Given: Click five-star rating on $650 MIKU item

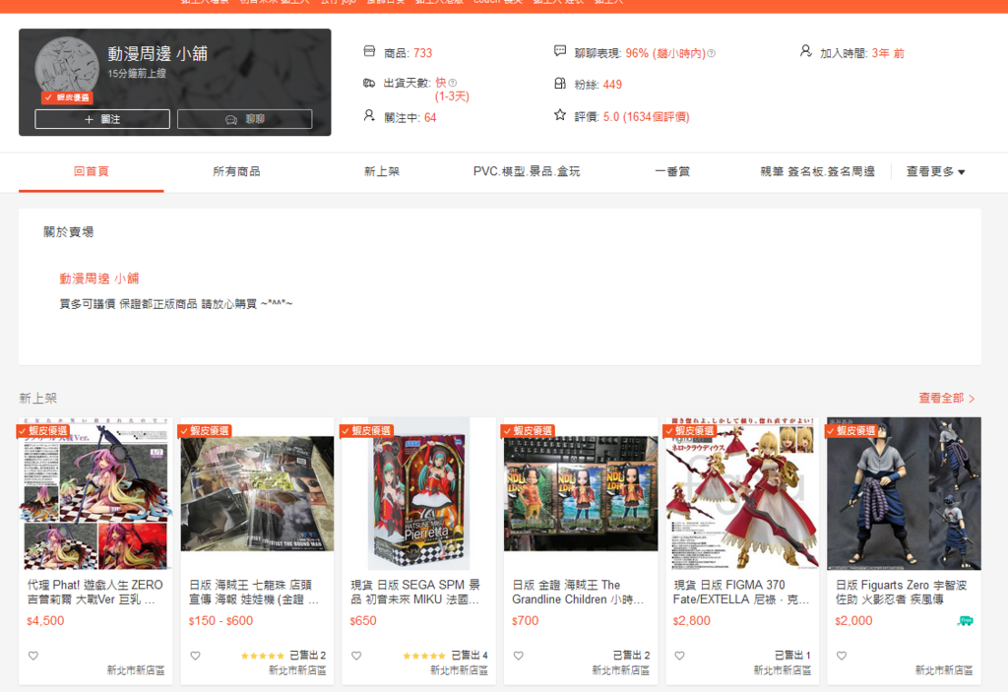Looking at the screenshot, I should (x=423, y=656).
